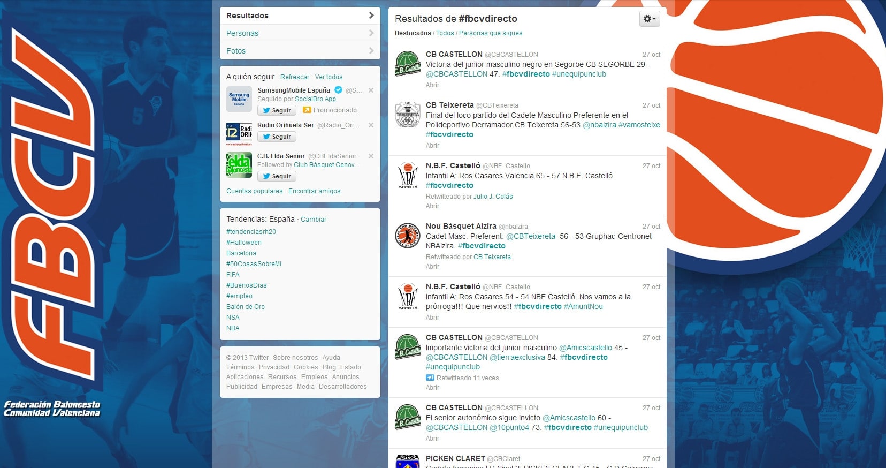Select the Personas menu item

tap(300, 33)
